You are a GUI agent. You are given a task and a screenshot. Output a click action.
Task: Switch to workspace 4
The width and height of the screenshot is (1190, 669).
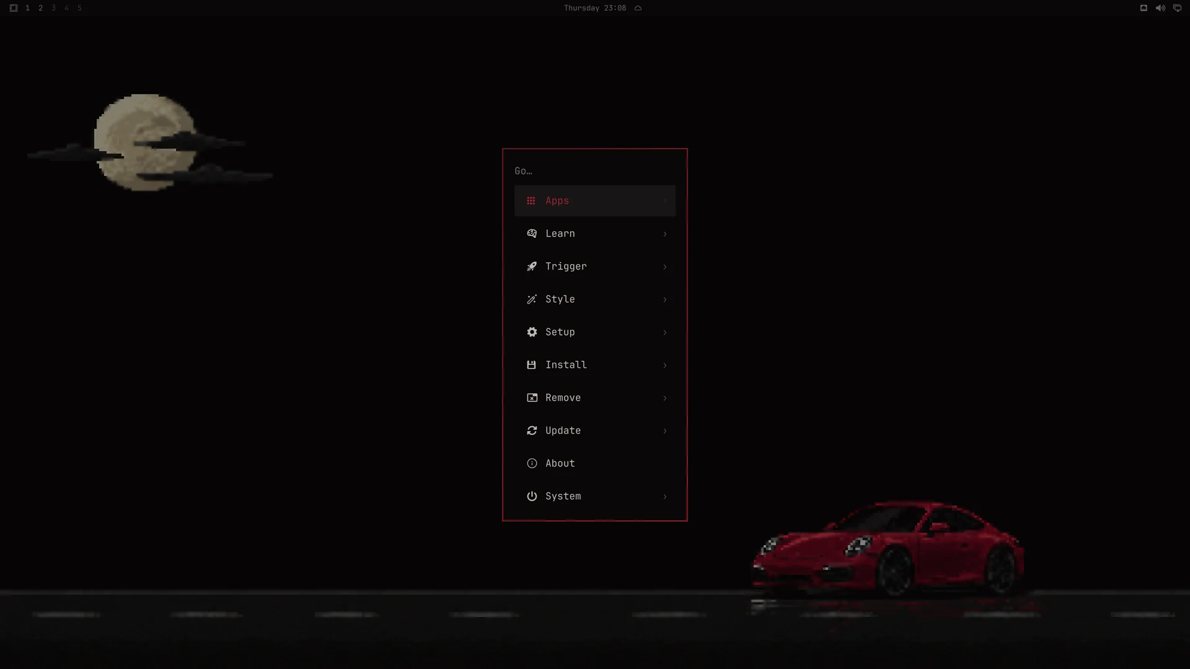pyautogui.click(x=66, y=8)
